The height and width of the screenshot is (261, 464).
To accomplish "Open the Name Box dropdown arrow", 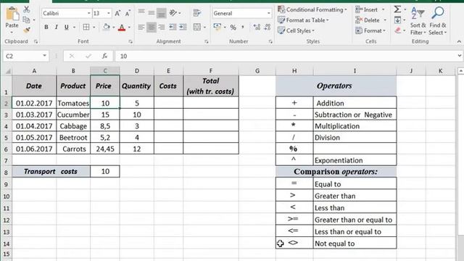I will 44,56.
